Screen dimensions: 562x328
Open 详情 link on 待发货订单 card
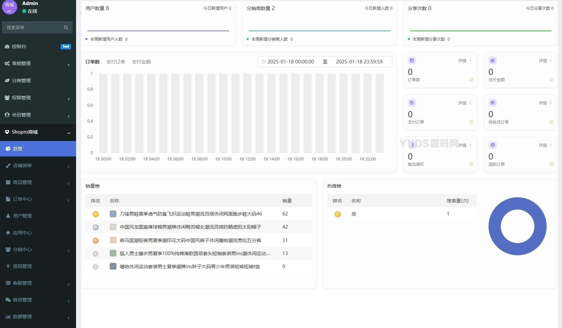tap(545, 103)
